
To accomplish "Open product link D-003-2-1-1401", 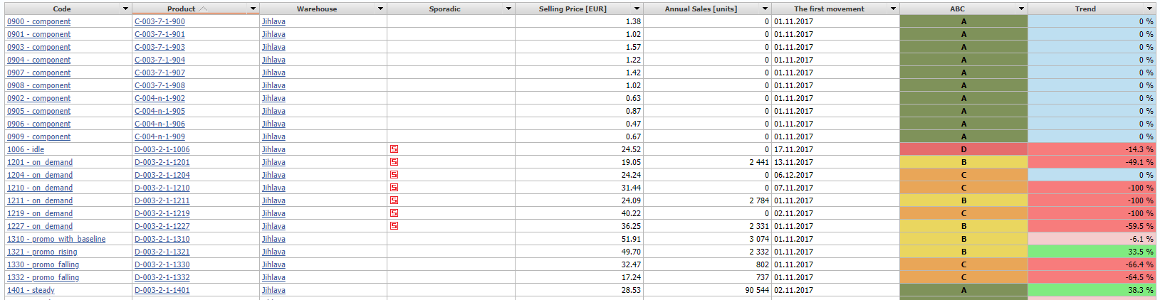I will point(162,290).
